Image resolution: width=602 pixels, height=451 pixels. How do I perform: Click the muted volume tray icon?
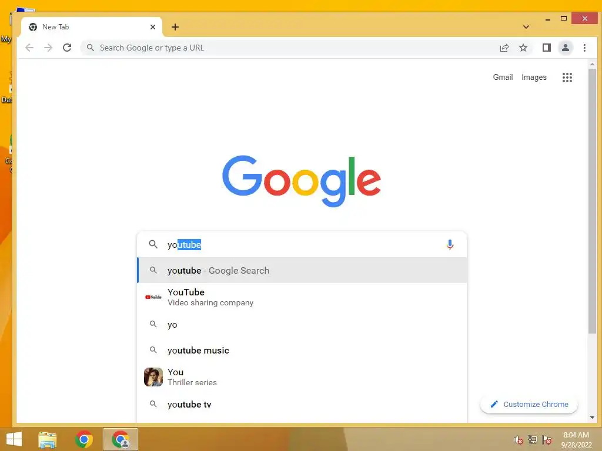pos(519,440)
